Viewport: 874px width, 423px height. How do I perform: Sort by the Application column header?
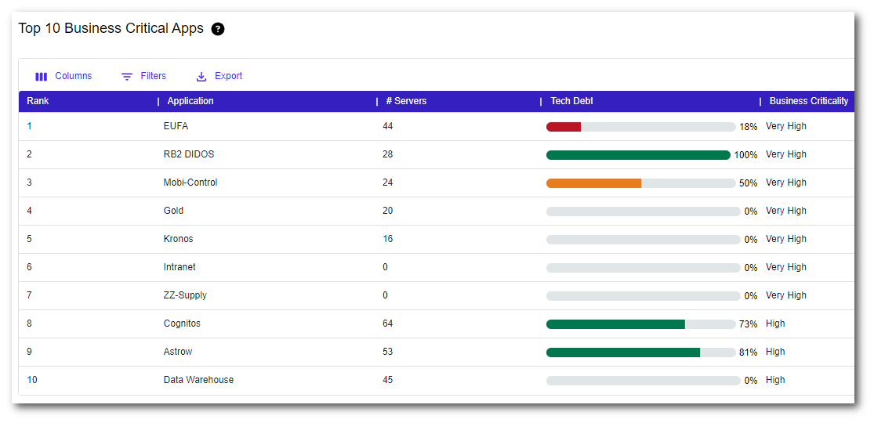(x=190, y=101)
